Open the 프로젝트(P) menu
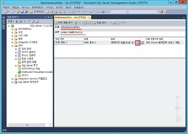This screenshot has height=134, width=188. pos(37,8)
